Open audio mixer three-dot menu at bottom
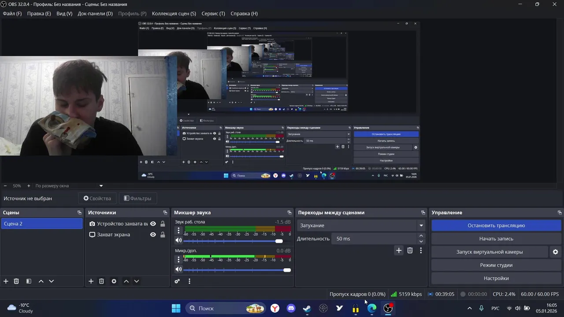564x317 pixels. 189,281
